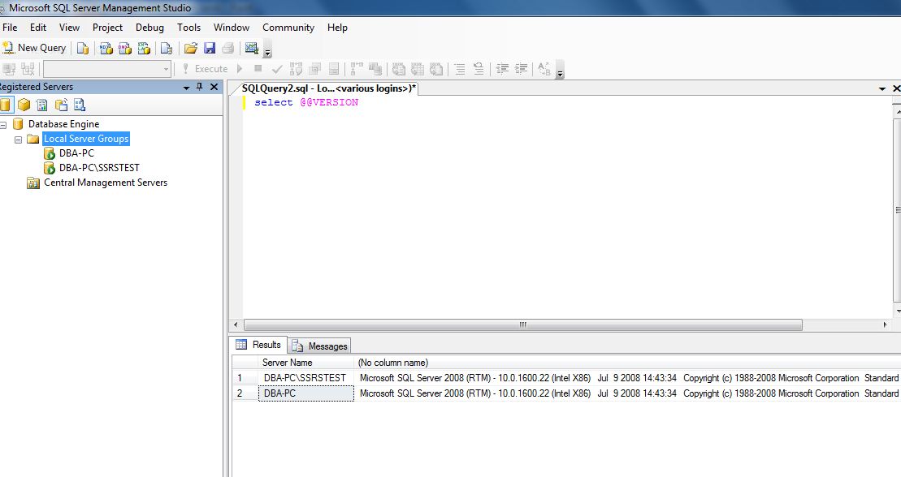Click the Database Engine Query toolbar icon
Image resolution: width=901 pixels, height=477 pixels.
(x=83, y=48)
